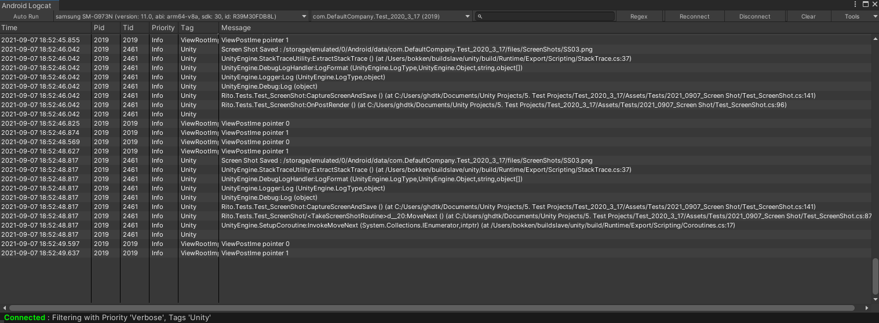Select the log row timestamped 18:52:45.855

(x=435, y=40)
